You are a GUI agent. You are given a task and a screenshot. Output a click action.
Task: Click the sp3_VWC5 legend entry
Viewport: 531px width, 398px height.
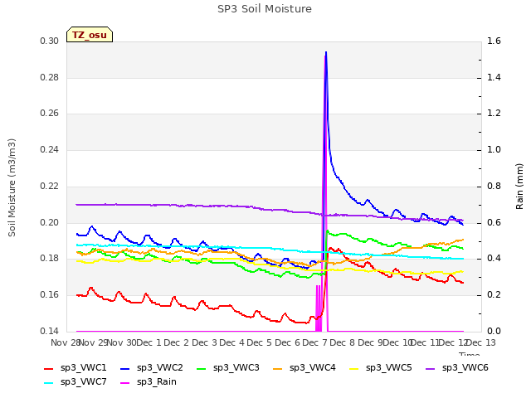(x=380, y=367)
